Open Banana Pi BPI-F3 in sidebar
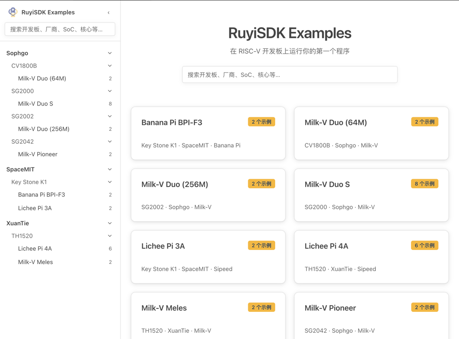This screenshot has height=339, width=459. pos(42,195)
